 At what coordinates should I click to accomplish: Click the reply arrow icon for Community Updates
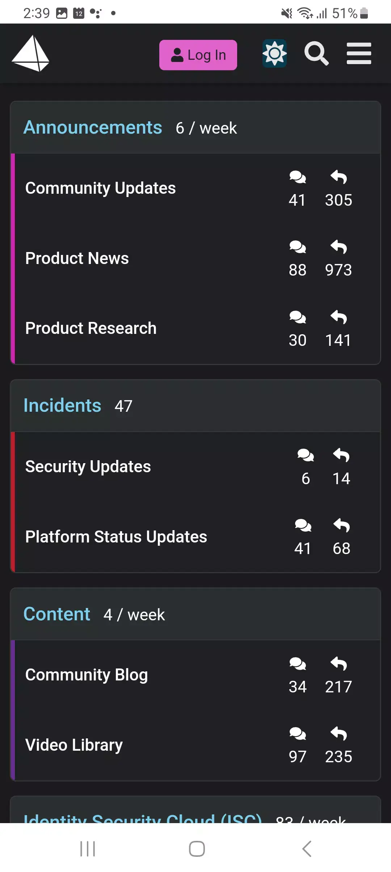(x=338, y=177)
